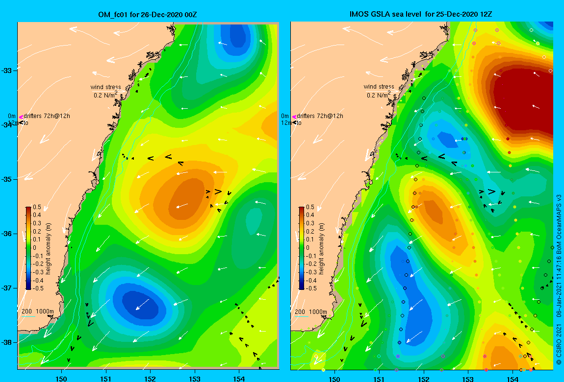This screenshot has width=564, height=382.
Task: Click "drifters 72h@12h" text in the right map
Action: point(320,116)
